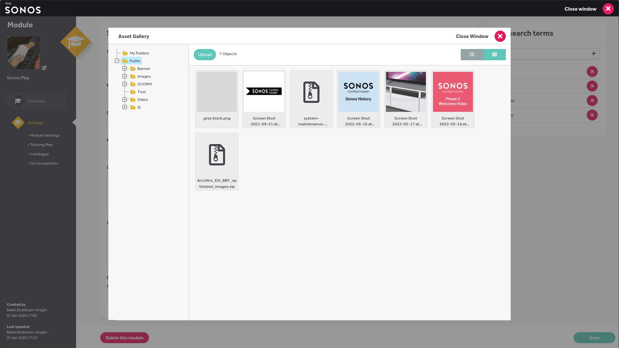Screen dimensions: 619x348
Task: Remove the first search term
Action: click(592, 72)
